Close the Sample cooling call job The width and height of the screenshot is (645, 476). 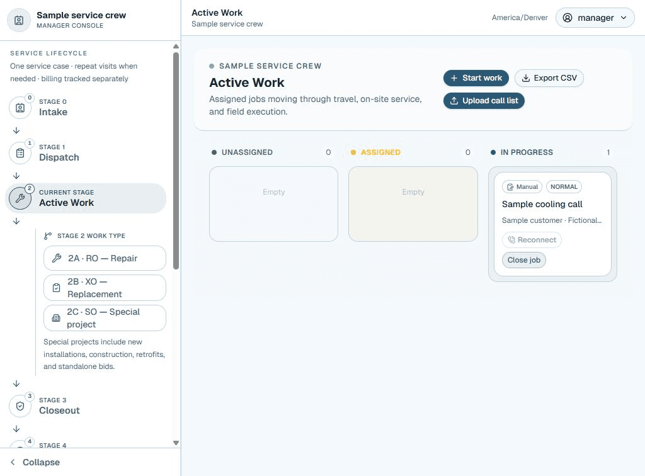tap(524, 260)
